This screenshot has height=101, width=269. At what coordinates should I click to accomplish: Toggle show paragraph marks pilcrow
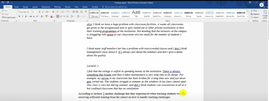(x=86, y=12)
